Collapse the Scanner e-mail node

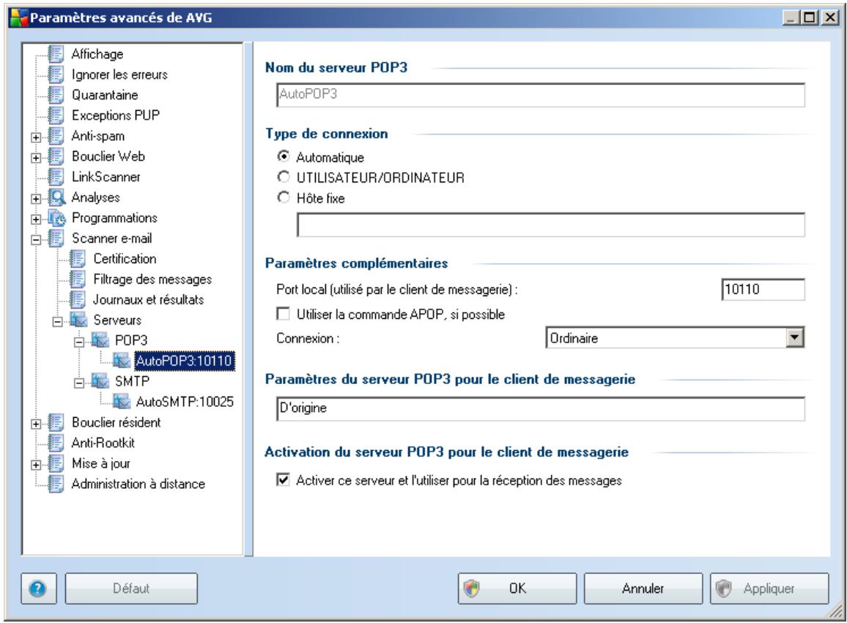click(36, 240)
